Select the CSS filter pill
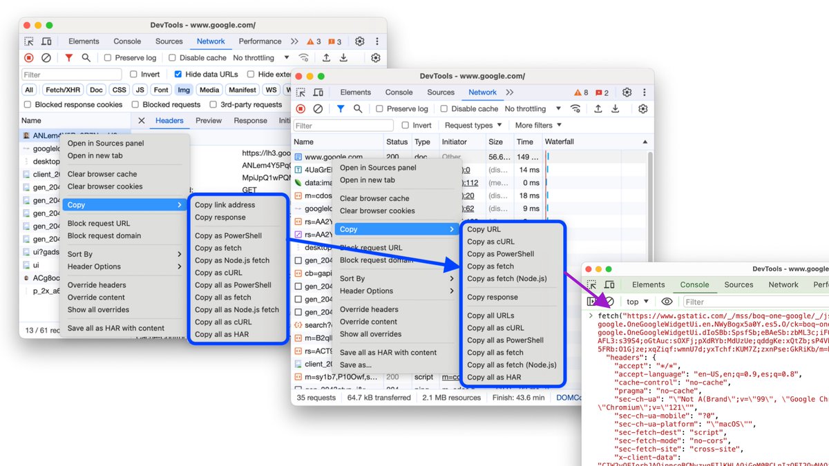The image size is (829, 466). point(120,90)
